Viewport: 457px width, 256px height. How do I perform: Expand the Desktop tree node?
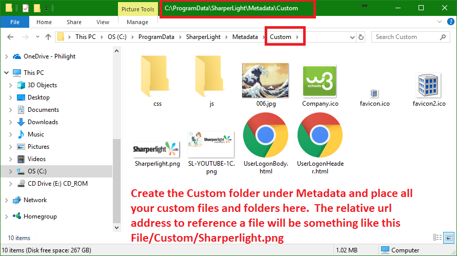coord(10,97)
